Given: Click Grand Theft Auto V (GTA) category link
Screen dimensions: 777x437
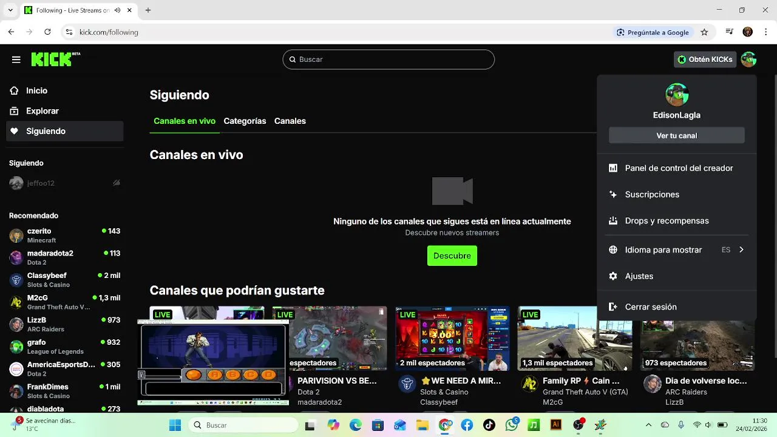Looking at the screenshot, I should [x=585, y=392].
